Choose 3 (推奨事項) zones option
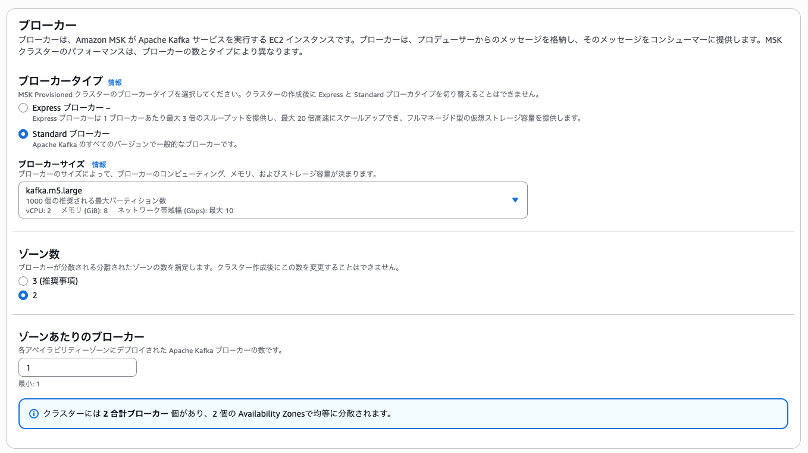Screen dimensions: 808x453 (23, 280)
